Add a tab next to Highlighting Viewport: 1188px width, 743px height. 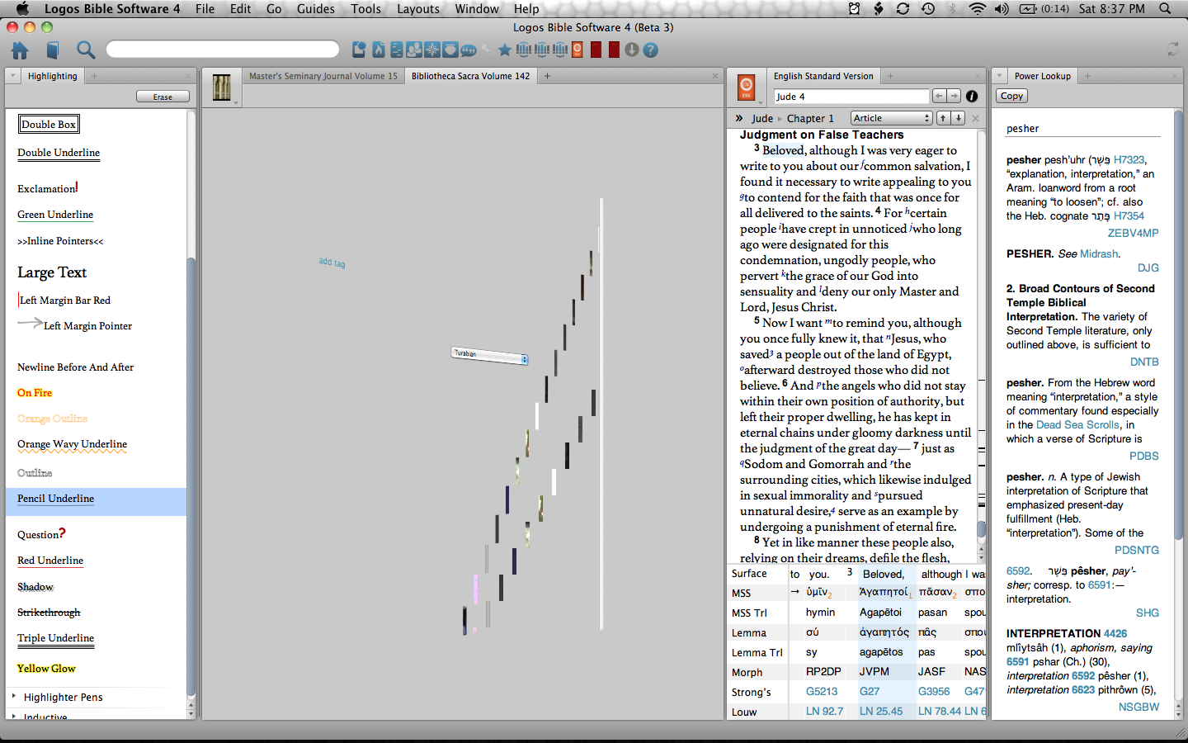pos(94,76)
